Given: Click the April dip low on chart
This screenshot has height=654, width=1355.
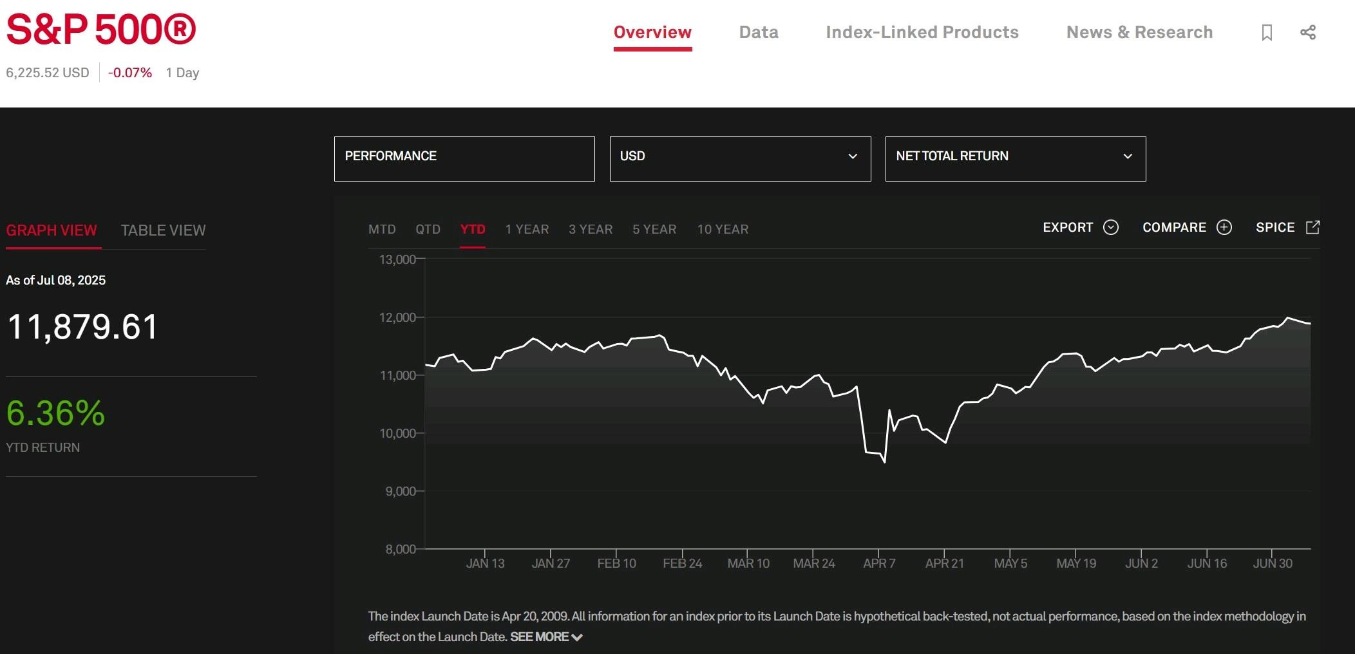Looking at the screenshot, I should click(885, 462).
